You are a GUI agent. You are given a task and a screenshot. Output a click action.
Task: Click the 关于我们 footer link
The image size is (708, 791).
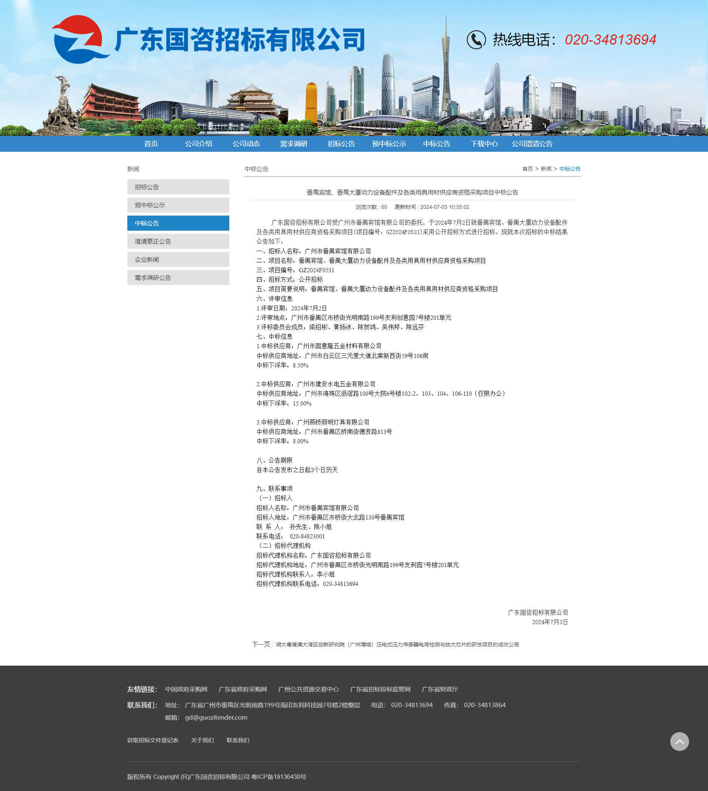tap(202, 740)
